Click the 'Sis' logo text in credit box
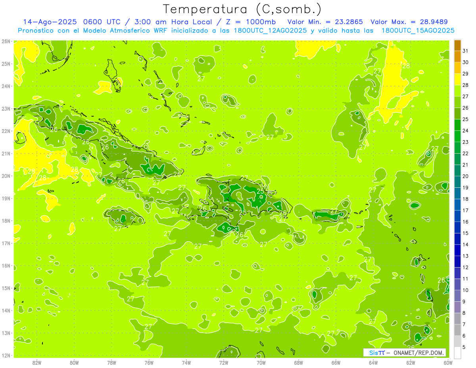476x368 pixels. point(373,353)
